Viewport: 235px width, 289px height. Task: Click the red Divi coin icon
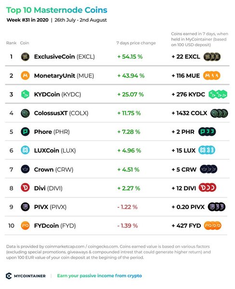click(x=25, y=188)
